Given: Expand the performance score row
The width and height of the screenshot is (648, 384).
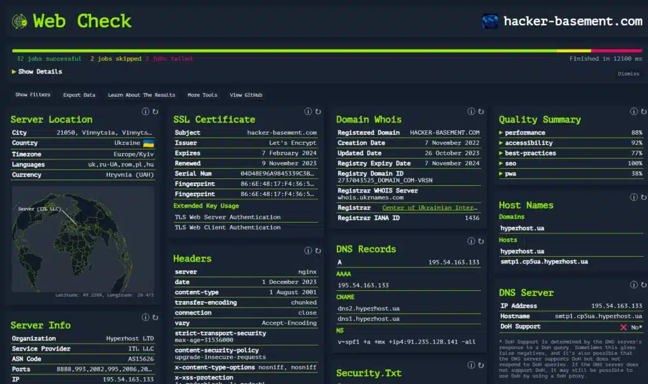Looking at the screenshot, I should pos(570,133).
